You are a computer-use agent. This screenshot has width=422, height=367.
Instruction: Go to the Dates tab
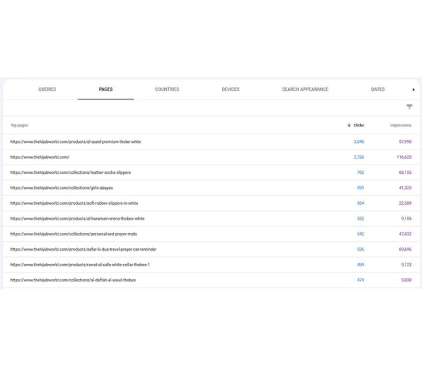pyautogui.click(x=377, y=89)
